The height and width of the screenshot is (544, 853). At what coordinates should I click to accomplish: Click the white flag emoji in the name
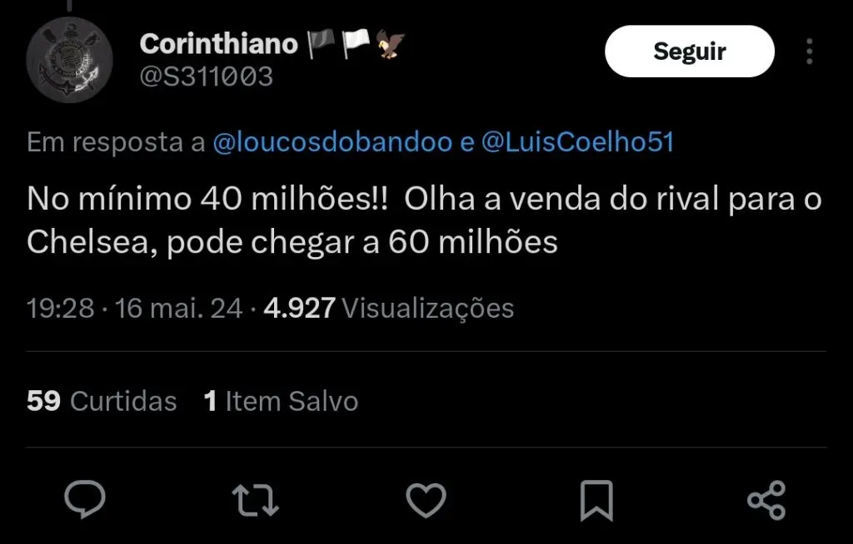click(x=356, y=43)
